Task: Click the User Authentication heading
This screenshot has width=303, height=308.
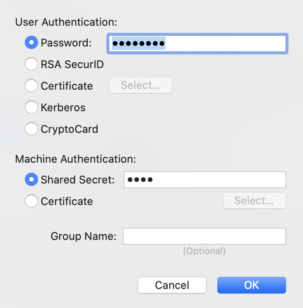Action: (66, 22)
